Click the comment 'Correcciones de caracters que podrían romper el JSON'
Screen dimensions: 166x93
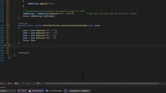pos(54,11)
